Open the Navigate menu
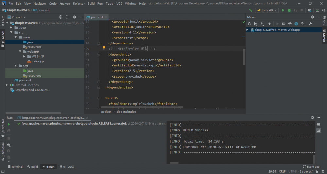The height and width of the screenshot is (174, 327). point(40,4)
